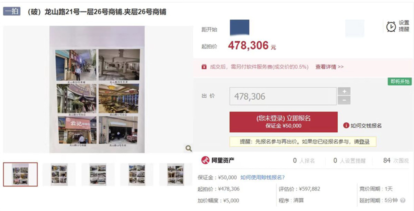
Task: Click the red info icon beside 如何交钱报名
Action: pyautogui.click(x=346, y=125)
